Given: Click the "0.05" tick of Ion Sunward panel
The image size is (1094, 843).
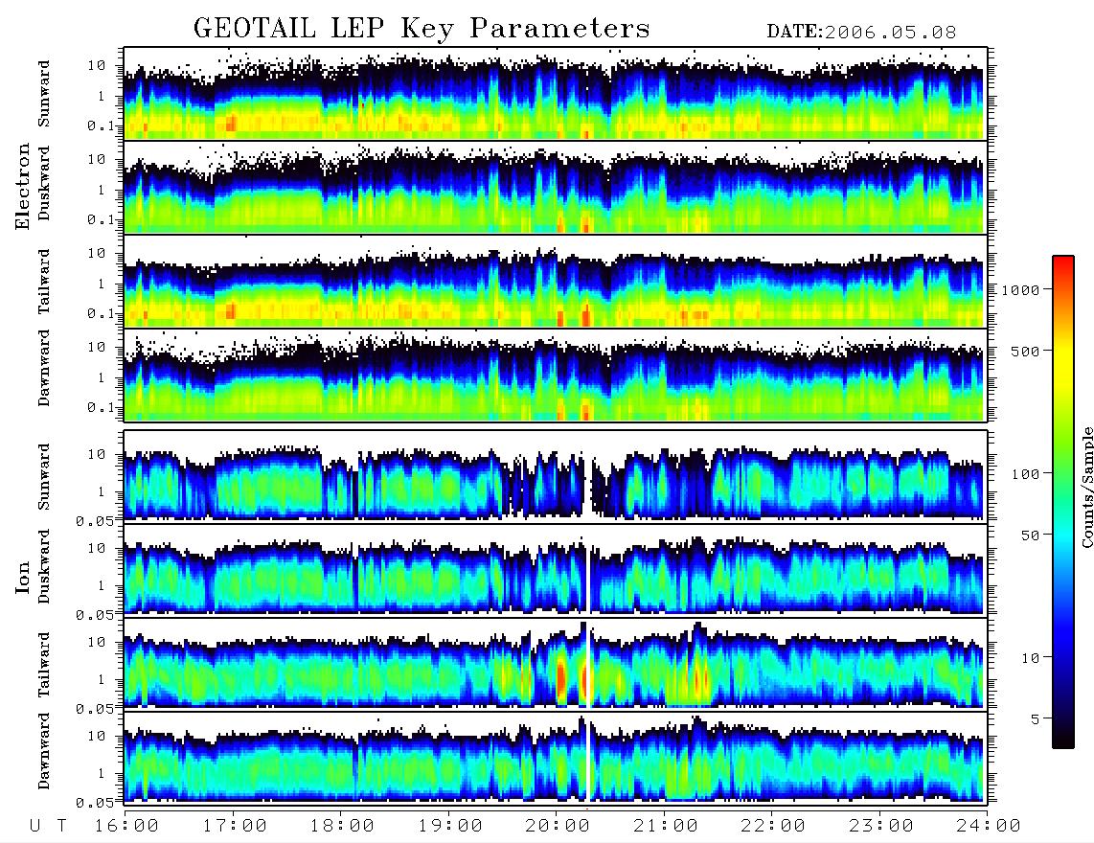Looking at the screenshot, I should pos(94,520).
